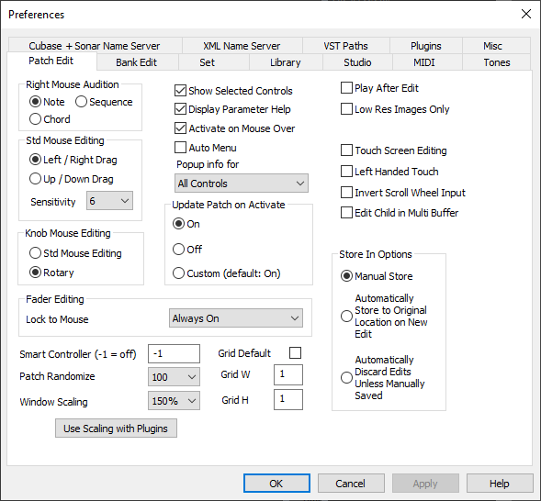Screen dimensions: 541x501
Task: Select the Patch Edit tab
Action: pos(51,61)
